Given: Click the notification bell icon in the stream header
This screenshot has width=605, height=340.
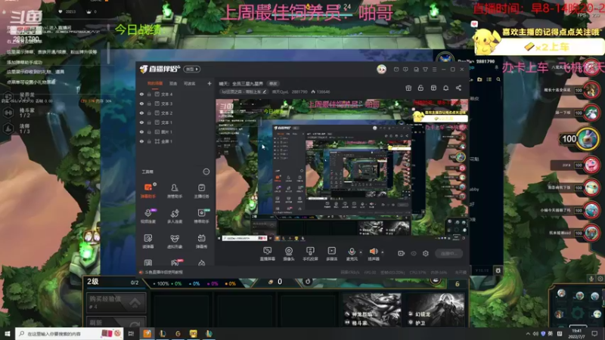Looking at the screenshot, I should point(445,88).
